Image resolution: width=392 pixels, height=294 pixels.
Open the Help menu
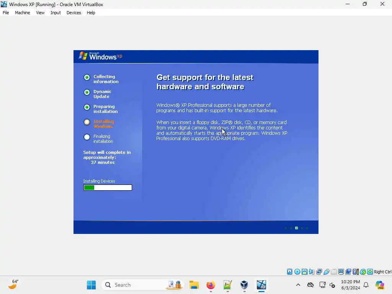pos(91,13)
